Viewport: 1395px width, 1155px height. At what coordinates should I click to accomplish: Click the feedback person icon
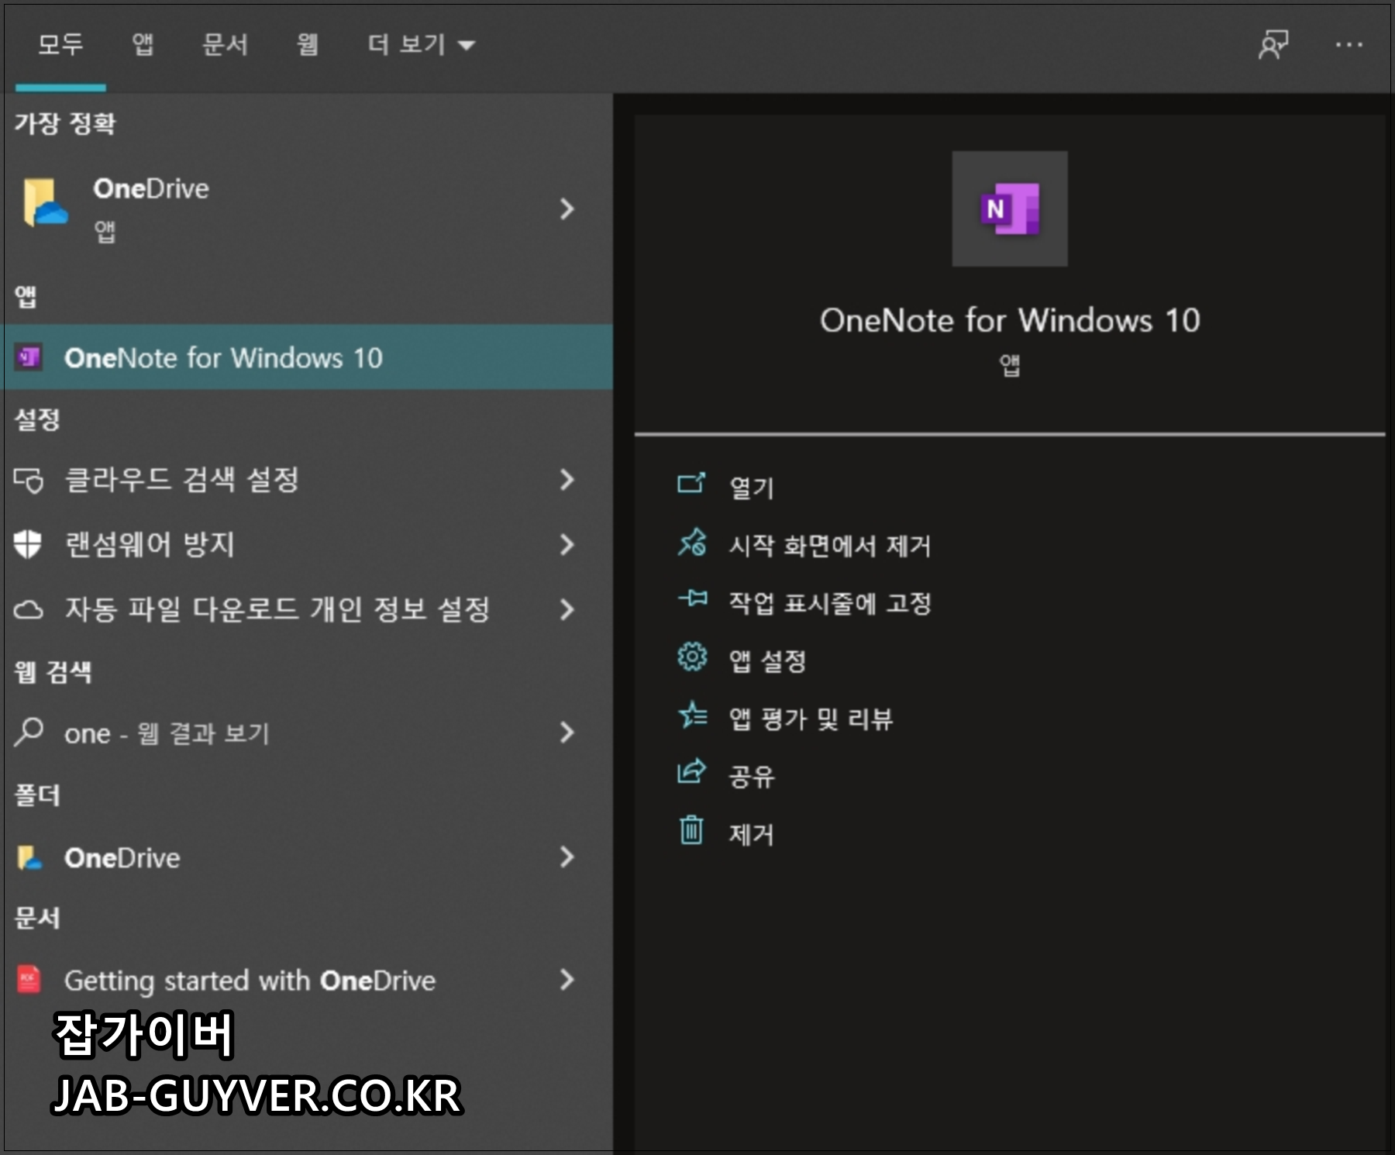(1273, 45)
